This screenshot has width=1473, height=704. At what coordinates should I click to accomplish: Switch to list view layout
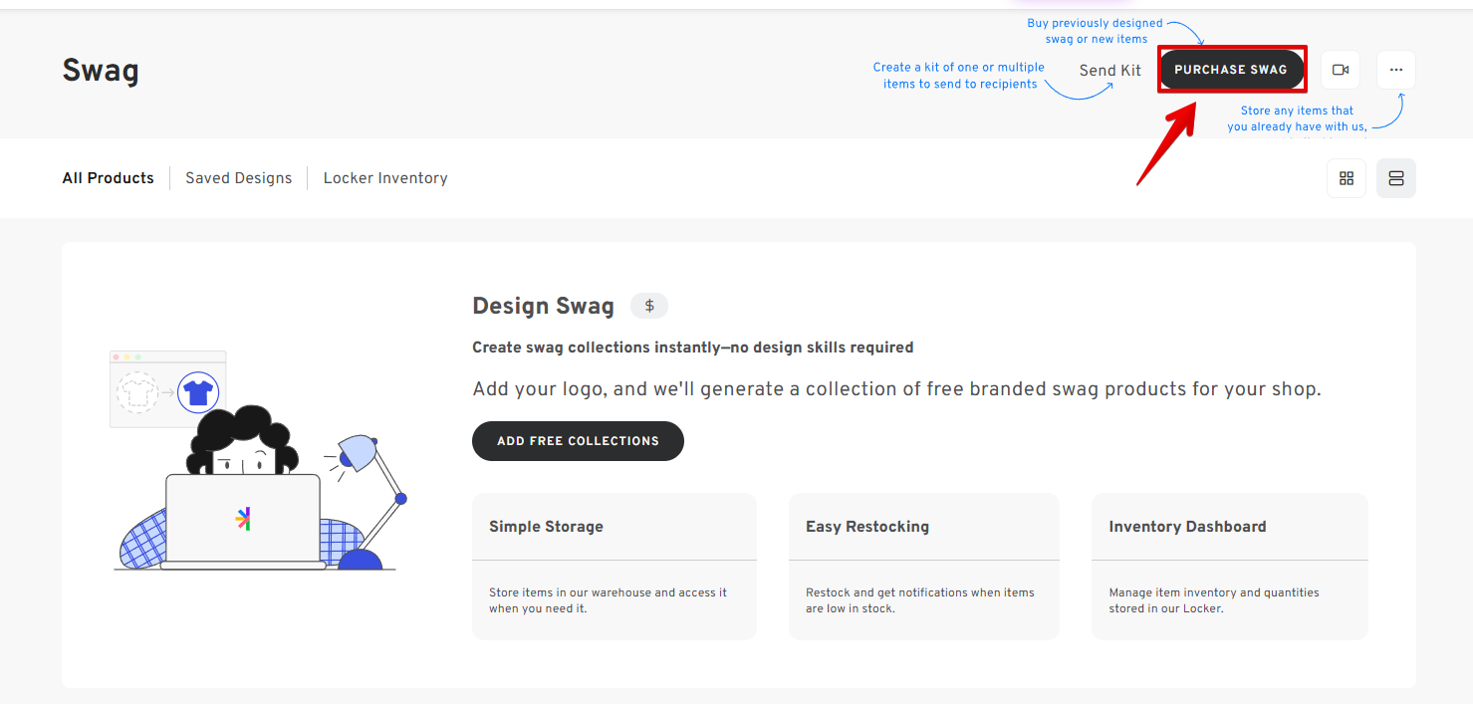(x=1395, y=178)
